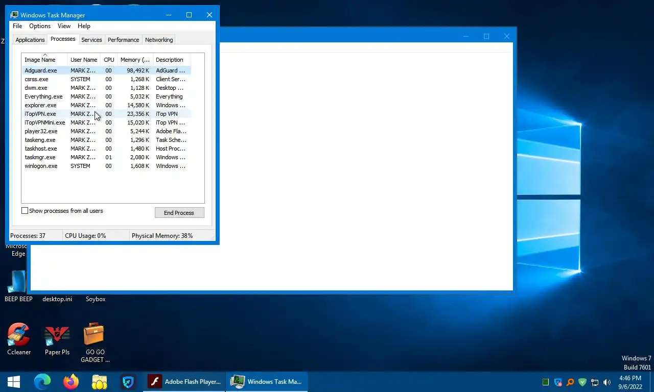The width and height of the screenshot is (654, 392).
Task: Open the GO GO GADGET briefcase icon
Action: click(95, 342)
